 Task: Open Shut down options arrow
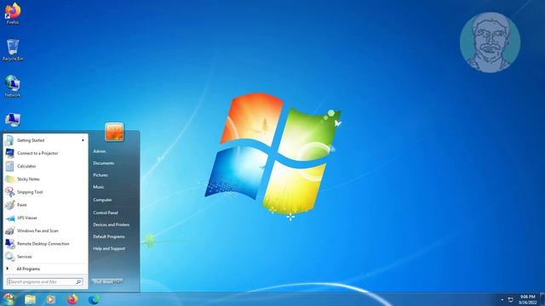119,281
